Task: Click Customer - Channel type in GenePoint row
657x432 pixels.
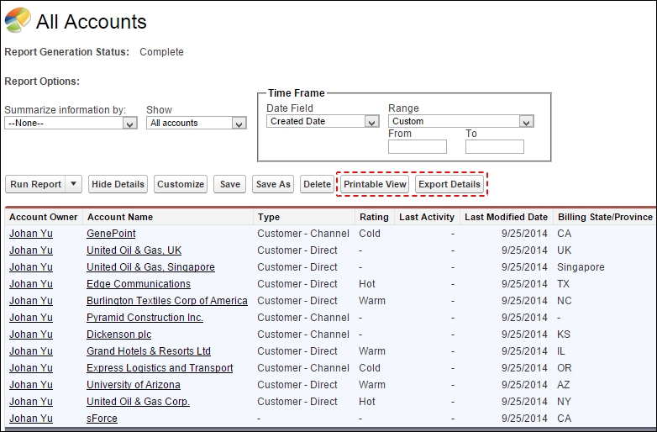Action: 303,234
